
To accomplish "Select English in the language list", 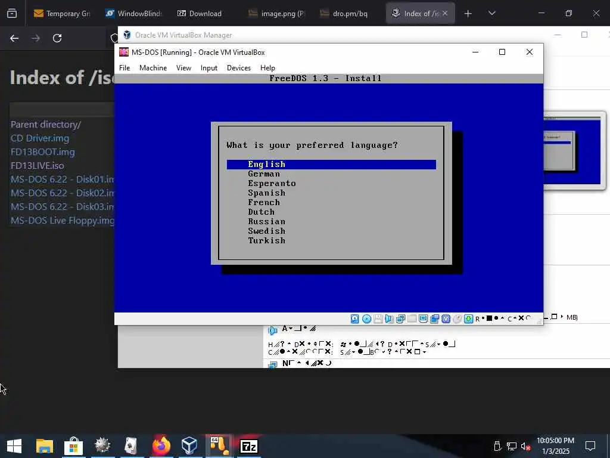I will pos(331,165).
